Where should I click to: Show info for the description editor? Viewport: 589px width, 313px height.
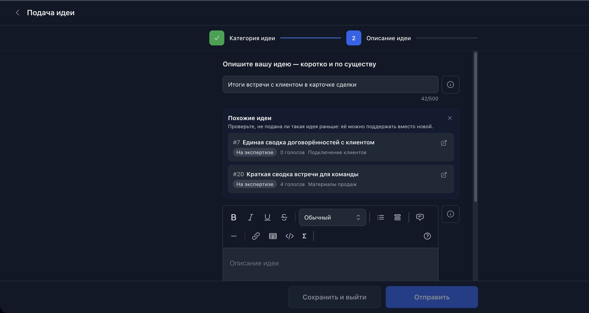tap(450, 214)
